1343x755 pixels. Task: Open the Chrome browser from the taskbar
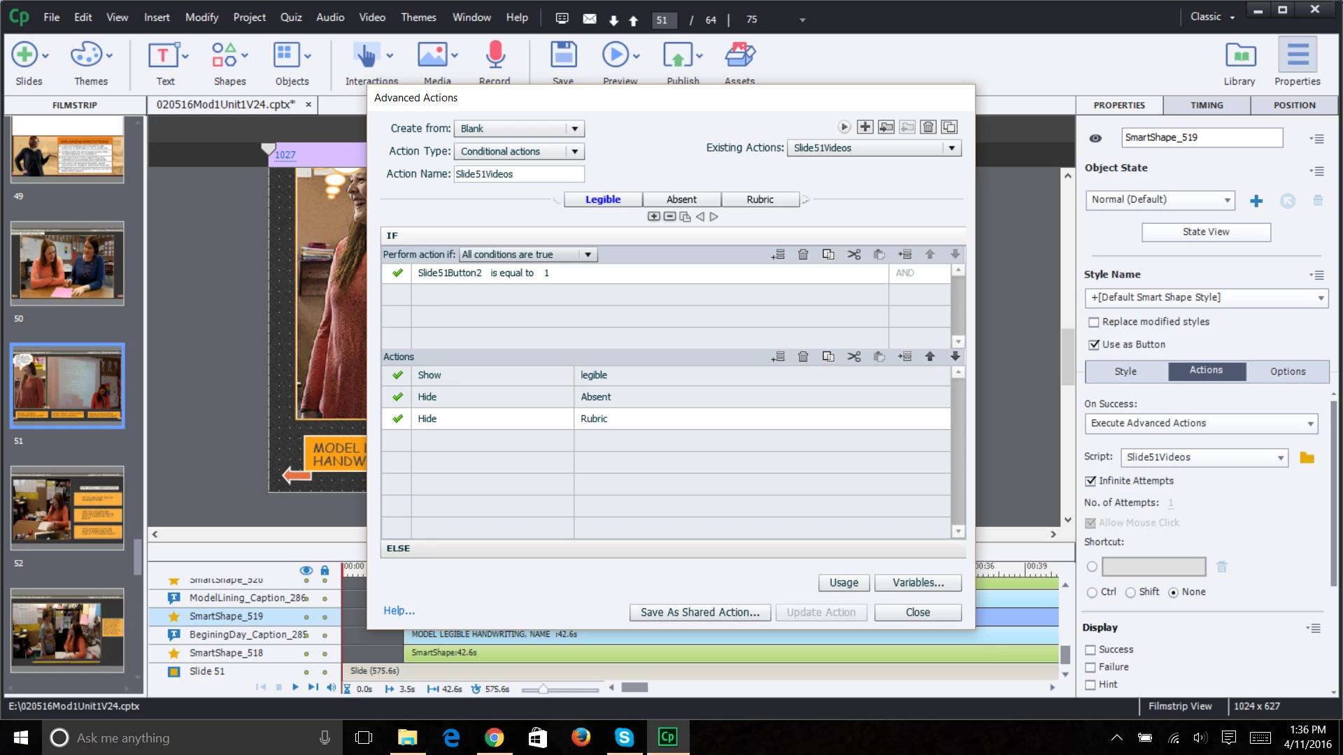[494, 738]
